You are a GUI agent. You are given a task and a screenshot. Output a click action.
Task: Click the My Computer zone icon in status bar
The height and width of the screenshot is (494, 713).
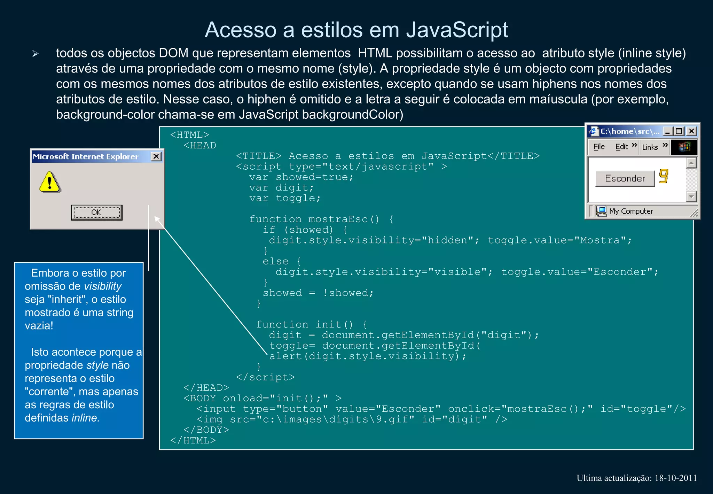tap(601, 211)
